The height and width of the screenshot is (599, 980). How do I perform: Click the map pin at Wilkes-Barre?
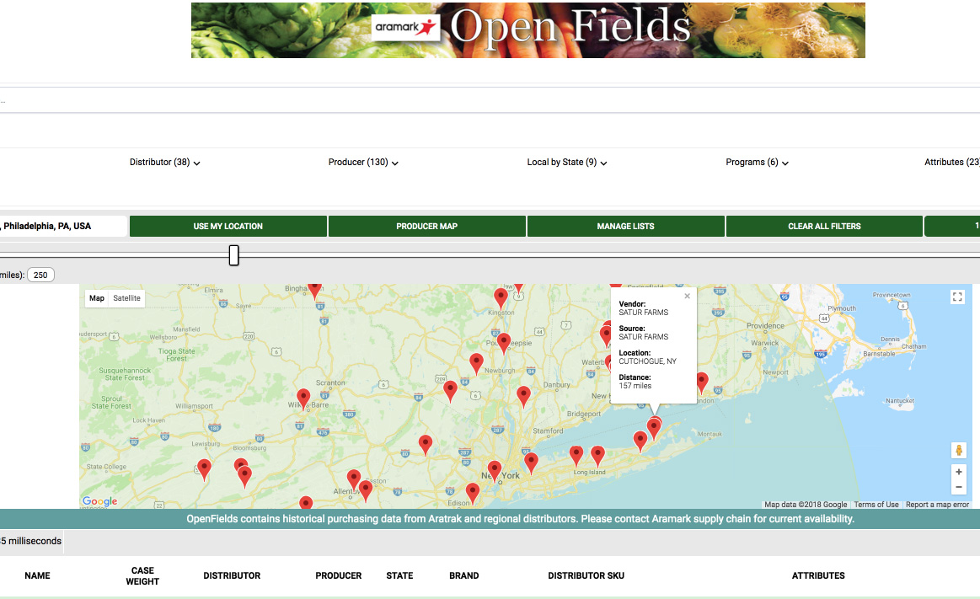pyautogui.click(x=303, y=398)
